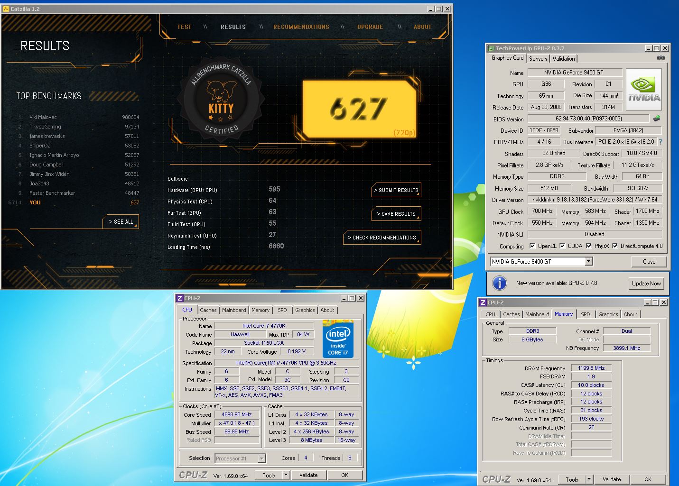679x486 pixels.
Task: Open the Processor #1 selection dropdown
Action: click(261, 458)
